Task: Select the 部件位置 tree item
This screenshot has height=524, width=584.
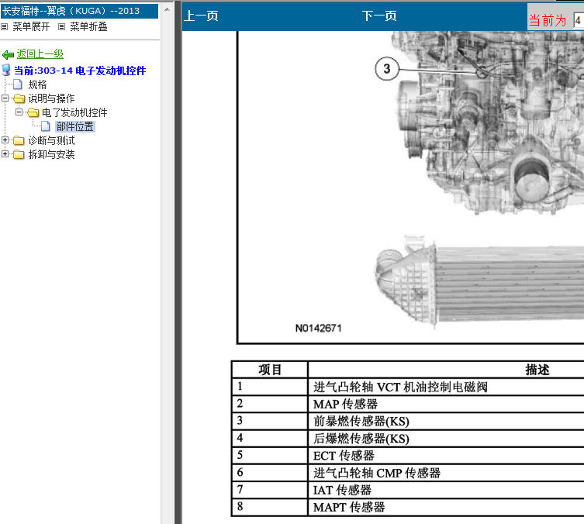Action: (75, 126)
